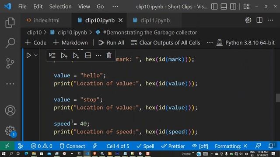Open the Edit menu
This screenshot has height=157, width=280.
click(38, 7)
